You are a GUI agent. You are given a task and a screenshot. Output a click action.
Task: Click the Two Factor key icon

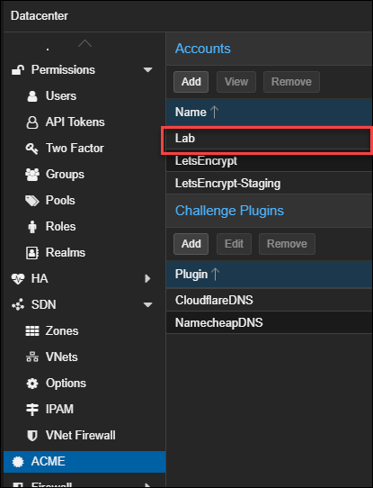click(x=32, y=149)
